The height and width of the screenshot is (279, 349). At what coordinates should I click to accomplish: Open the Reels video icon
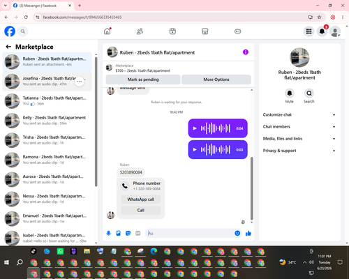coord(172,31)
